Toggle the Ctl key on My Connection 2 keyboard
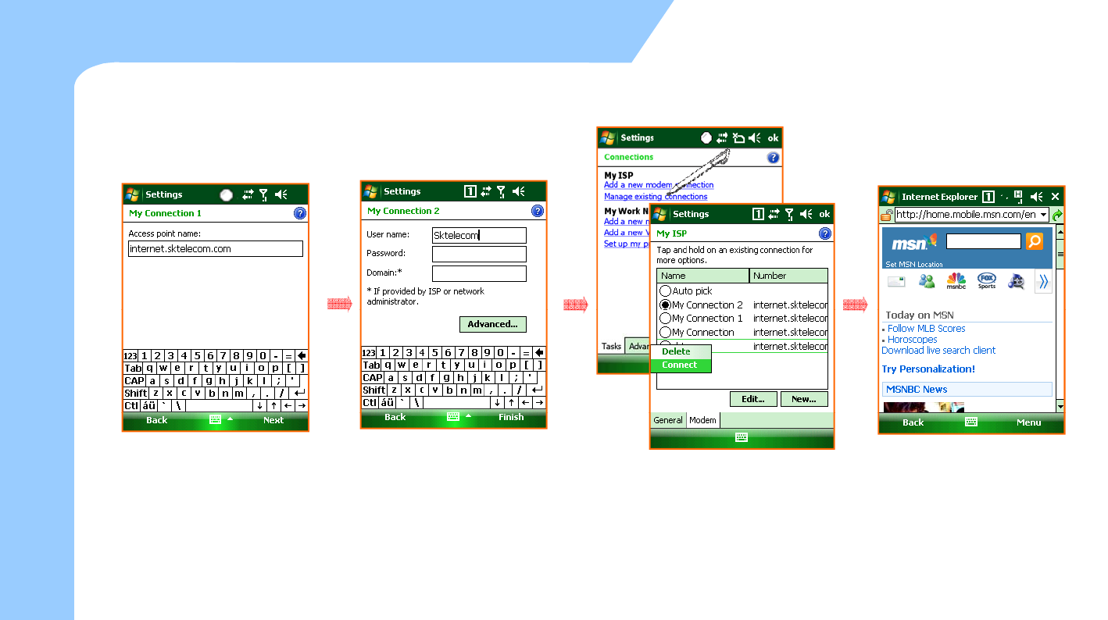The image size is (1108, 620). 370,403
